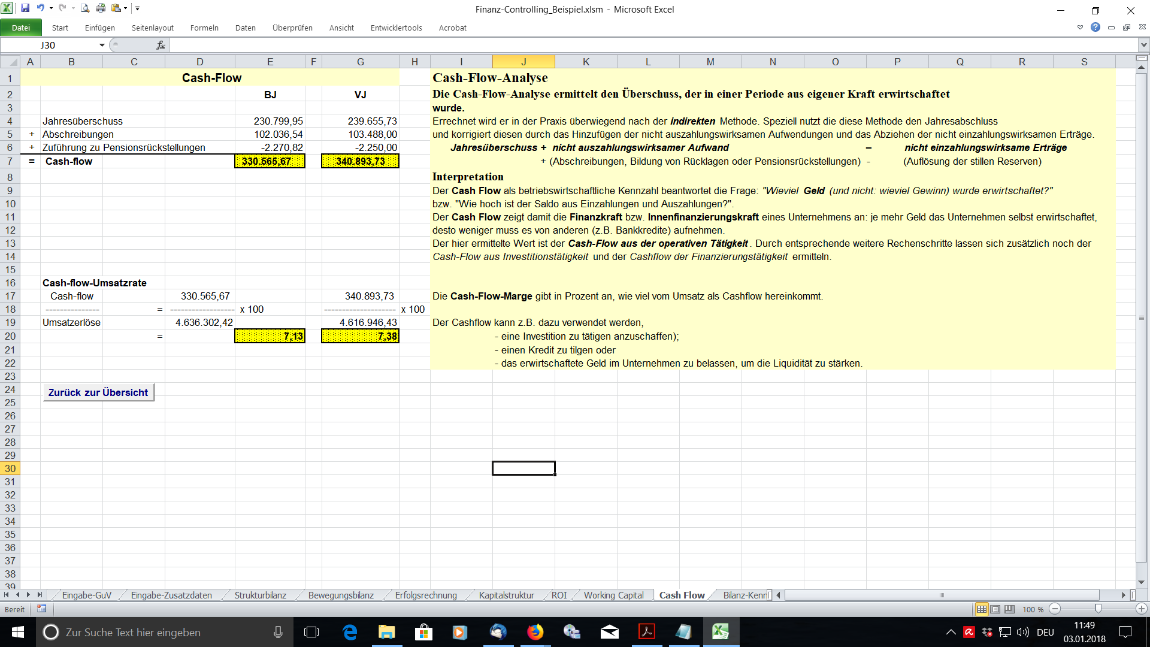
Task: Click into the formula bar input
Action: [653, 45]
